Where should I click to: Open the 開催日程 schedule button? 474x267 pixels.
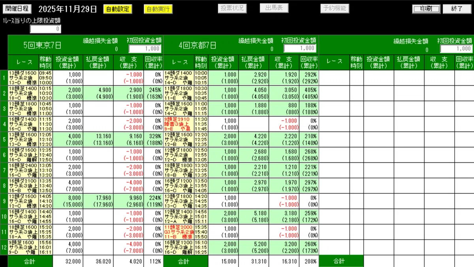coord(17,8)
